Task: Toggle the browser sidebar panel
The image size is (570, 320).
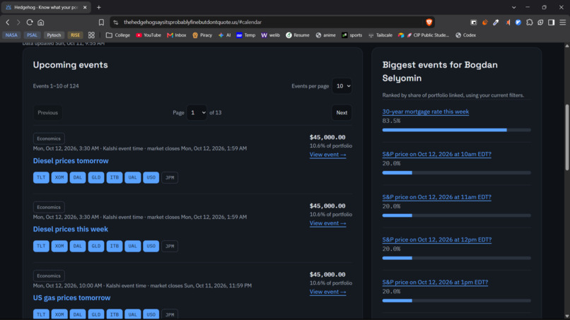Action: tap(552, 22)
